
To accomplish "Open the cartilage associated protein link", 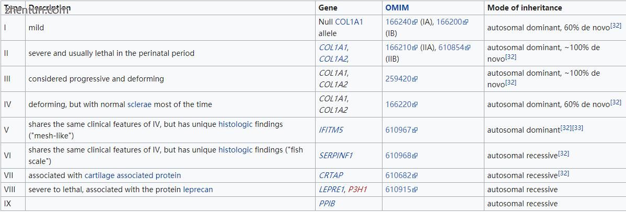I will click(133, 175).
